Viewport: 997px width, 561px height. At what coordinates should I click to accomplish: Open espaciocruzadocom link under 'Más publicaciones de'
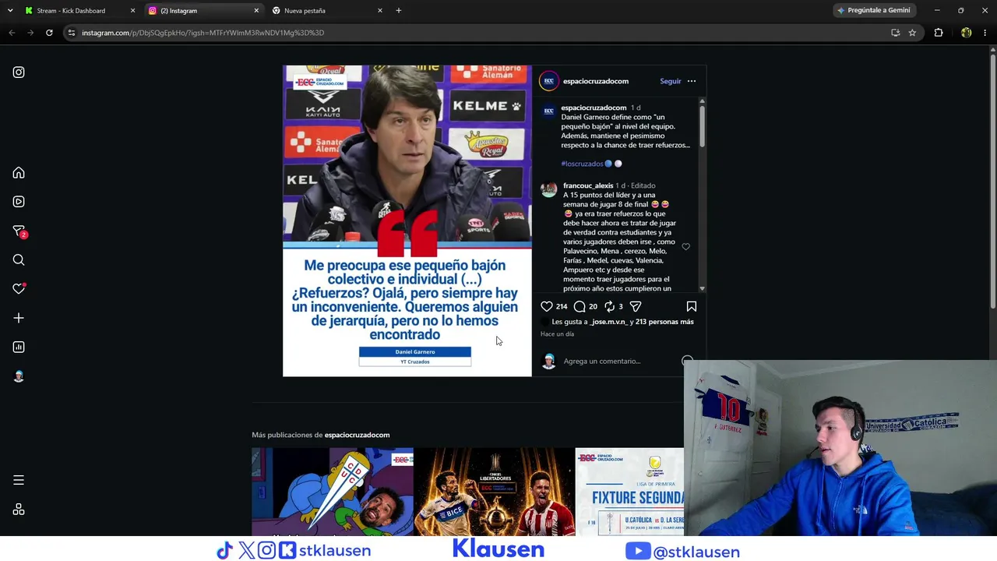coord(357,435)
